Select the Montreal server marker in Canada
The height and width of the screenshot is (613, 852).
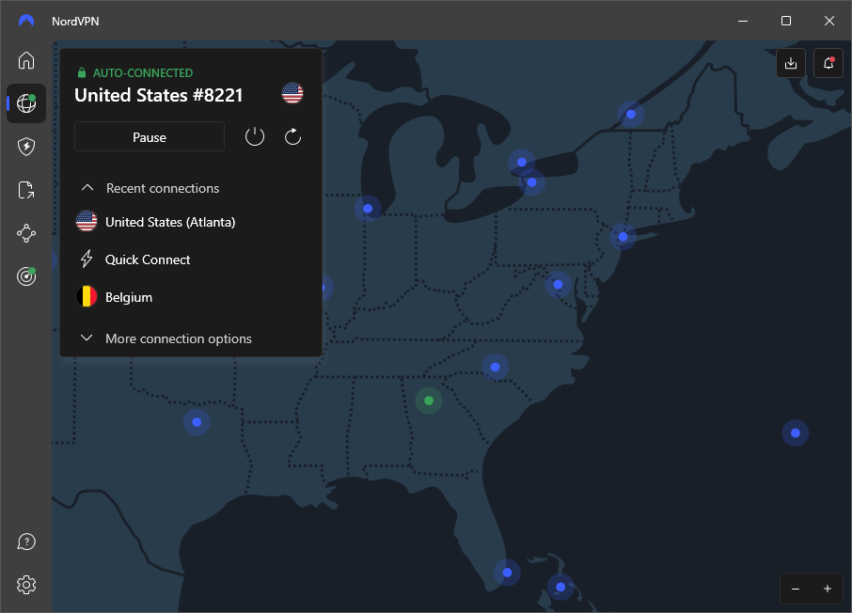(x=631, y=114)
